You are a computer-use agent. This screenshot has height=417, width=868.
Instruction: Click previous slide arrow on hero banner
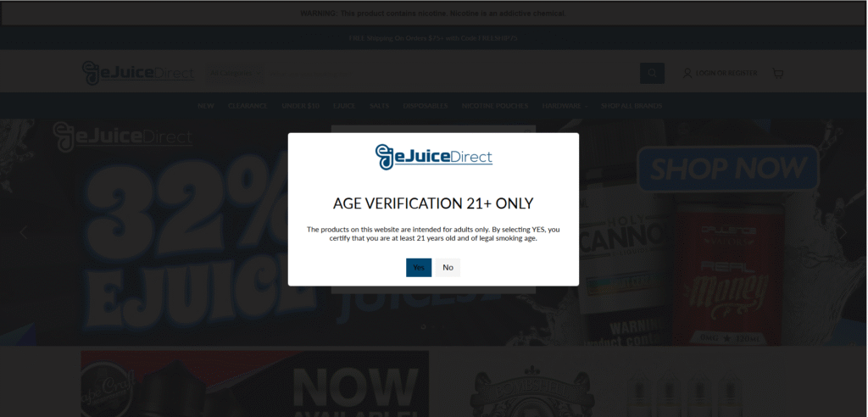coord(23,232)
